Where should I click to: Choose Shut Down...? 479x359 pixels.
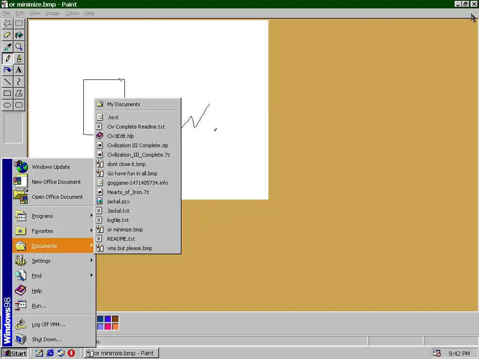click(x=53, y=339)
